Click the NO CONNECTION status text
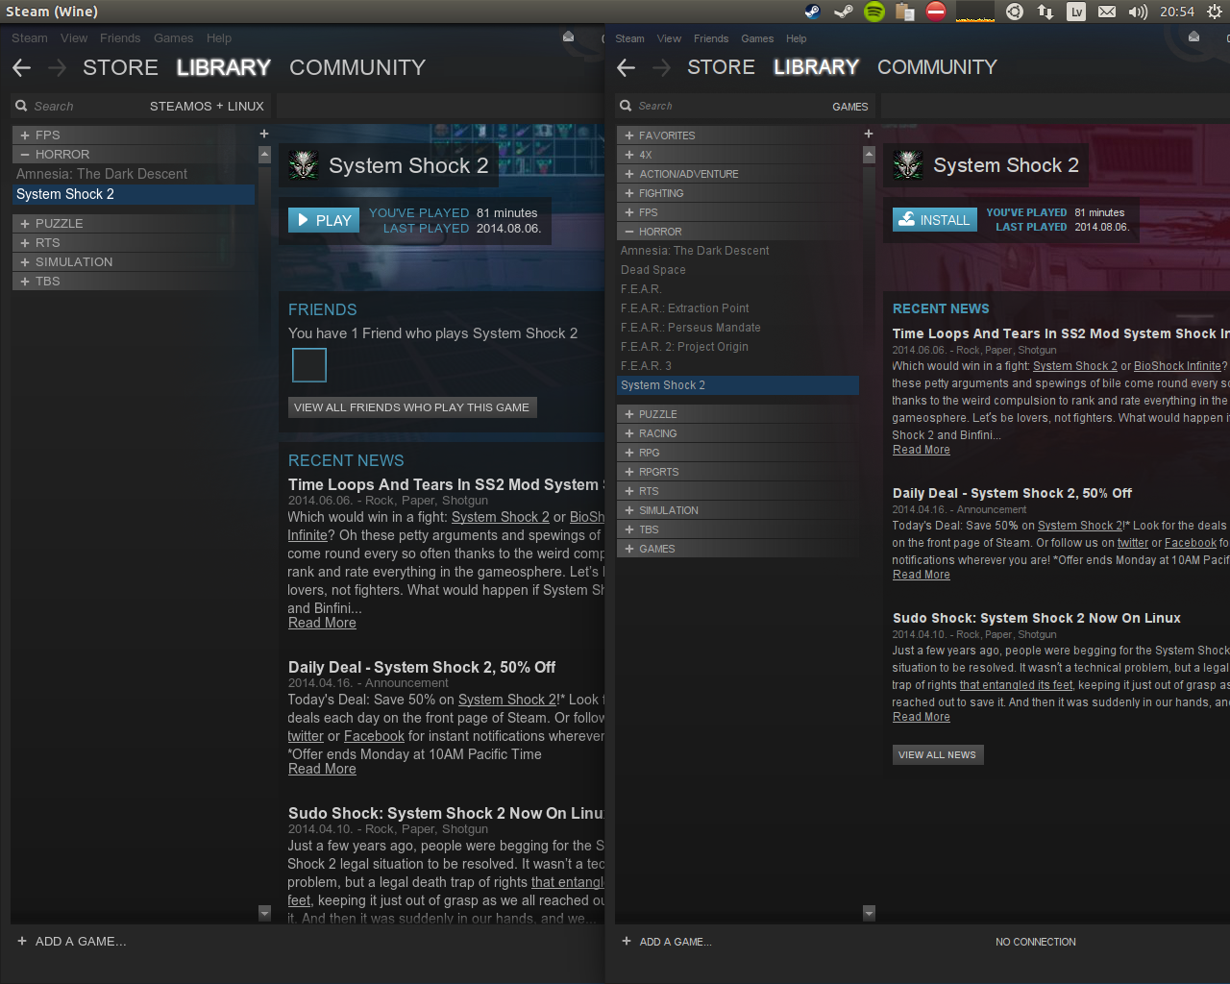 (1036, 942)
